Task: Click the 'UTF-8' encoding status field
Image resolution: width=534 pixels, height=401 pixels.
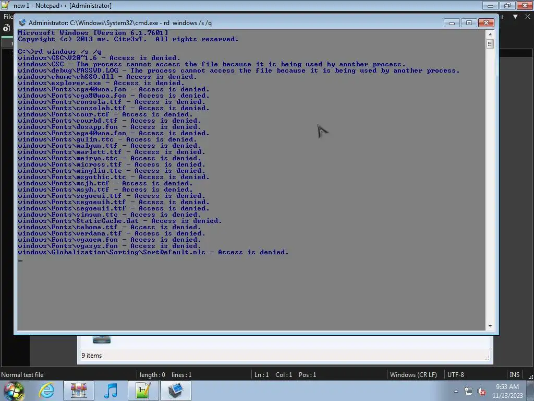Action: [x=456, y=375]
